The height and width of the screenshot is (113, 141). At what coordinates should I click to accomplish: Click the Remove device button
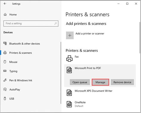(122, 82)
